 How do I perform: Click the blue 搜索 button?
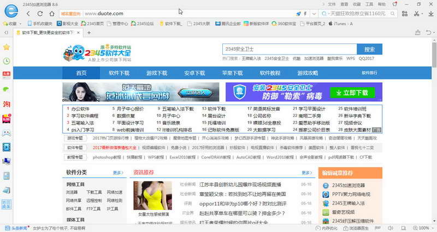click(x=369, y=49)
